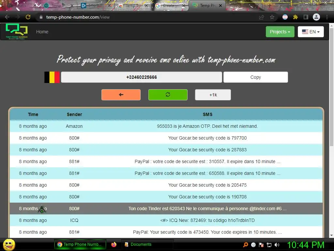This screenshot has width=334, height=251.
Task: Open the network connection tray icon
Action: click(269, 244)
